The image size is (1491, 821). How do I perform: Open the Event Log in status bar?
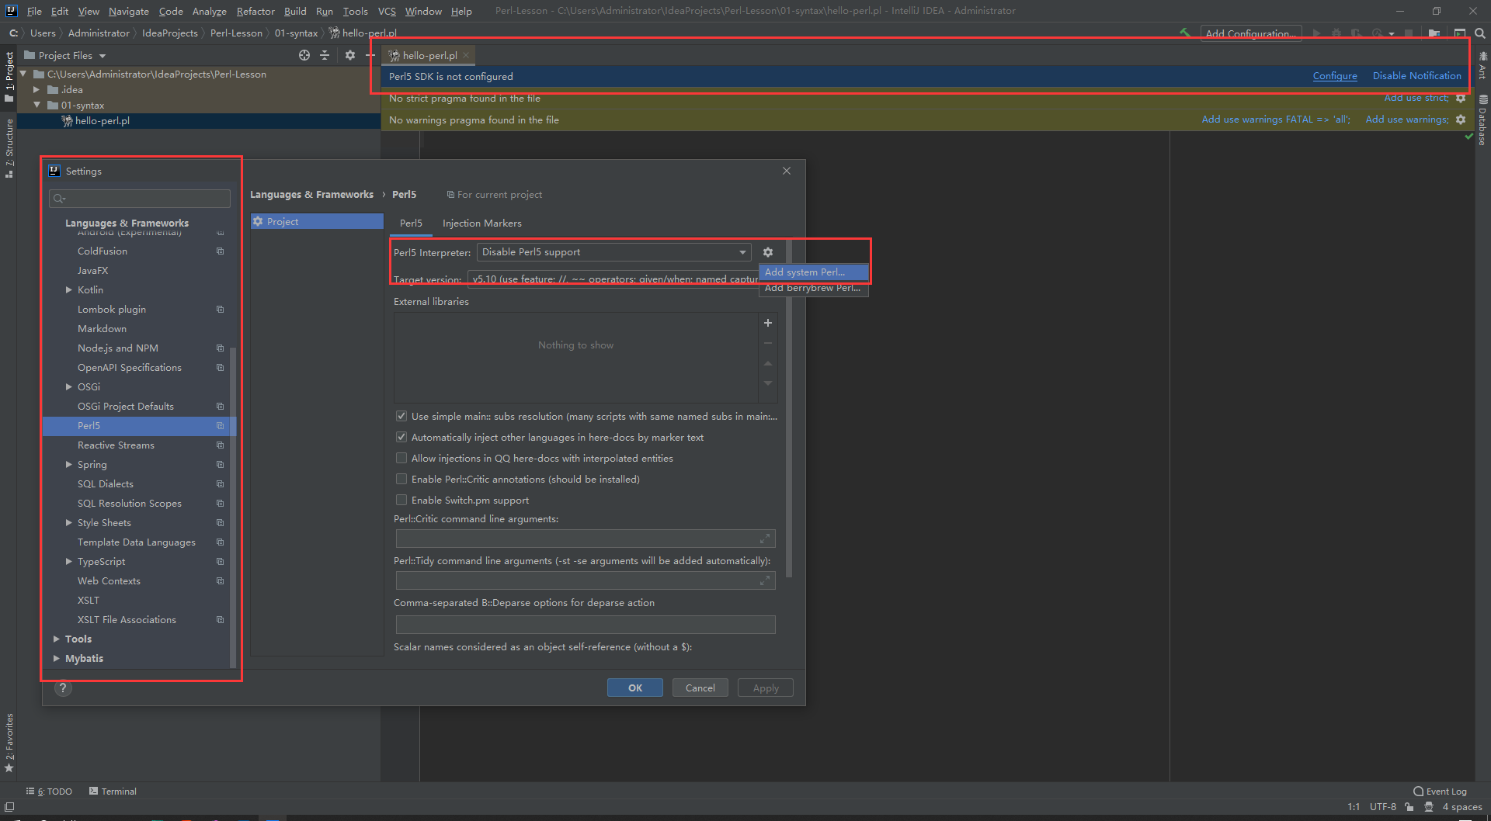[1440, 792]
